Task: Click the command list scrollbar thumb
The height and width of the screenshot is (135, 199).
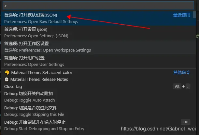Action: (194, 15)
